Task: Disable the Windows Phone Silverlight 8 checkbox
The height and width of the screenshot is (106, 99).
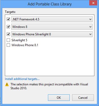Action: point(8,34)
